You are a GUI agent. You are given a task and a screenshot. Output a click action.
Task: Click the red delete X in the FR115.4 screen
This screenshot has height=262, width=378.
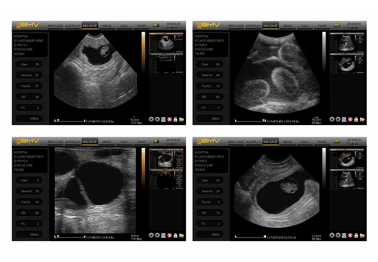point(169,236)
